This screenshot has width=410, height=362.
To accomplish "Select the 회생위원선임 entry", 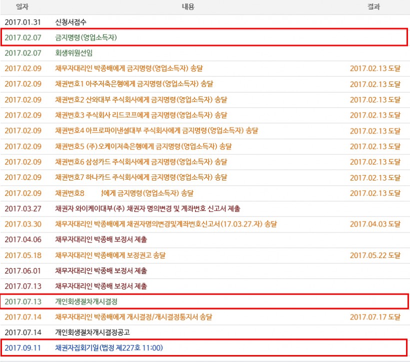I will (73, 53).
